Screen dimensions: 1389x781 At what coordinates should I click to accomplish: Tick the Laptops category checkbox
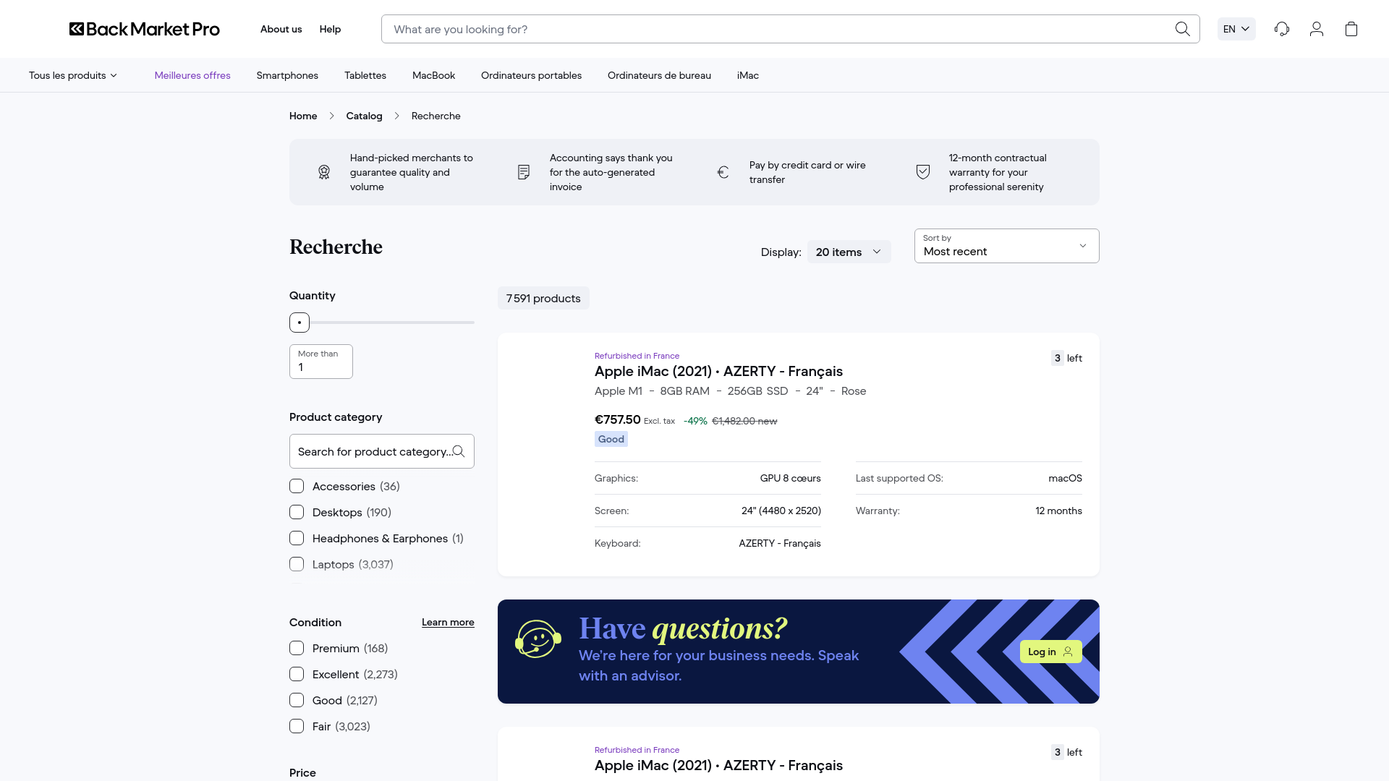coord(297,564)
